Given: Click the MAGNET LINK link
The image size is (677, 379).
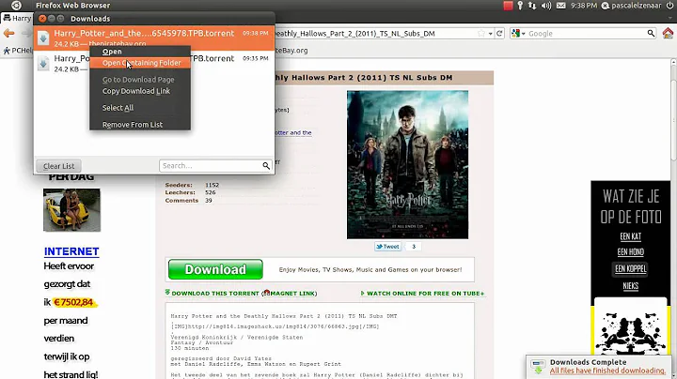Looking at the screenshot, I should [x=292, y=294].
